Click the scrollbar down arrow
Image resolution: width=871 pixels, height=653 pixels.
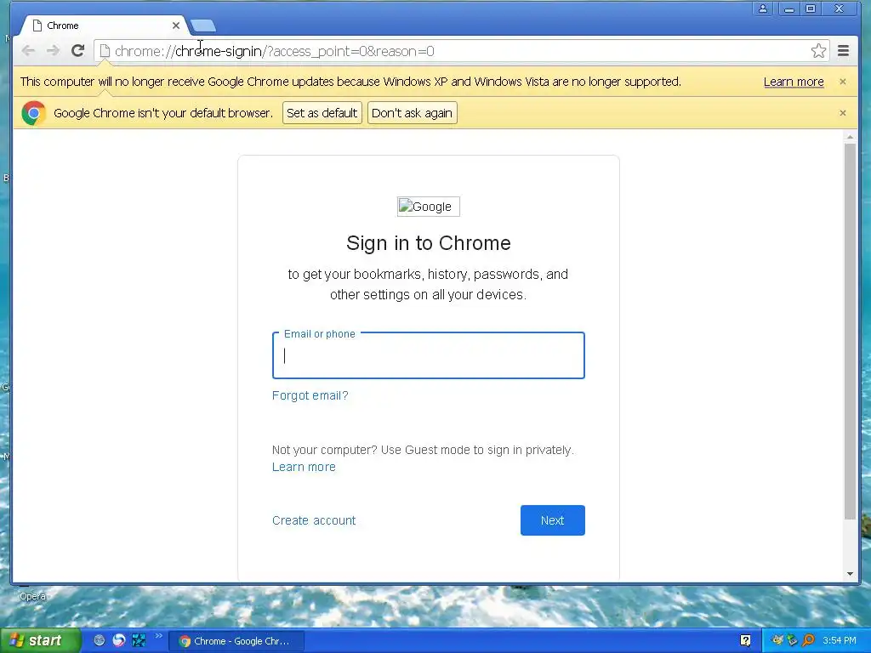click(x=850, y=574)
